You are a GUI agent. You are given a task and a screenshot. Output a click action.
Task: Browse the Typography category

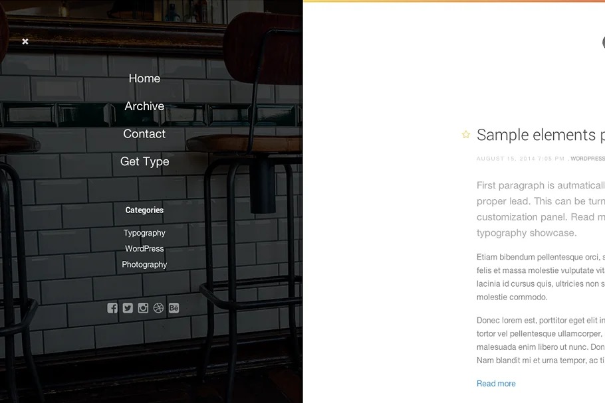tap(144, 233)
